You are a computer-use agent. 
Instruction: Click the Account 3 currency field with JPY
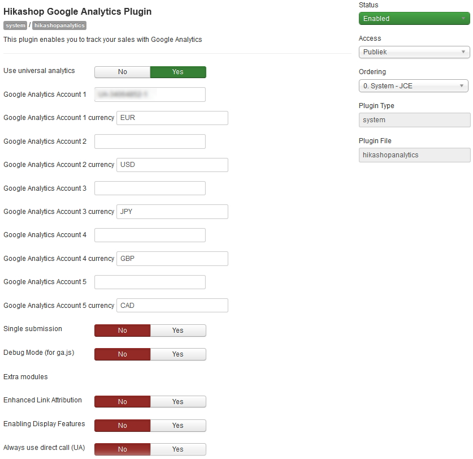tap(172, 212)
